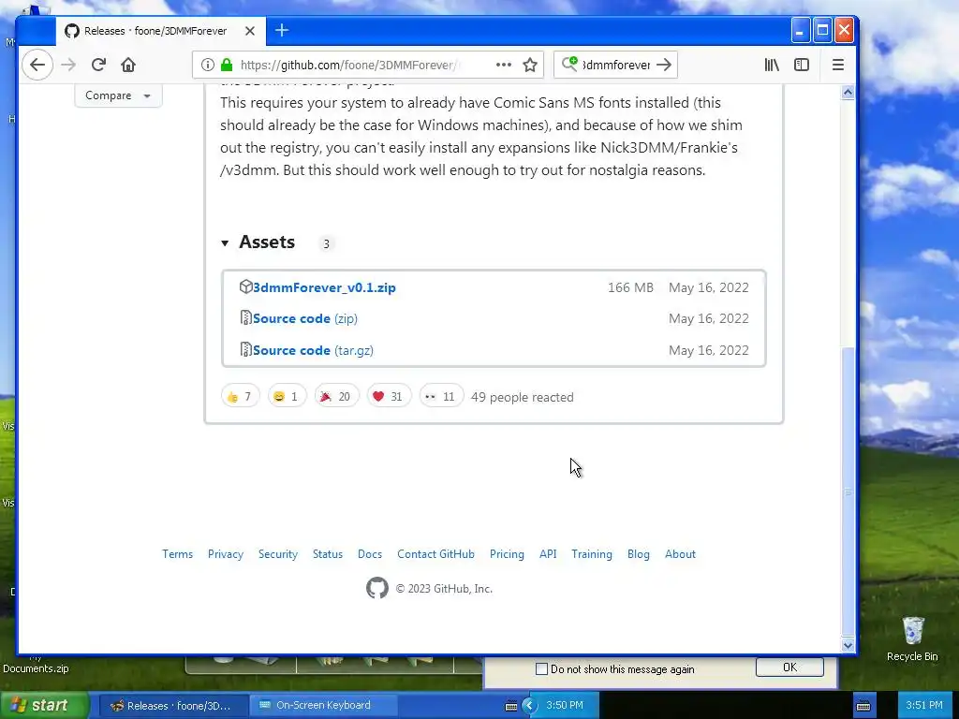Image resolution: width=959 pixels, height=719 pixels.
Task: Click the 3:51 PM clock
Action: click(x=924, y=706)
